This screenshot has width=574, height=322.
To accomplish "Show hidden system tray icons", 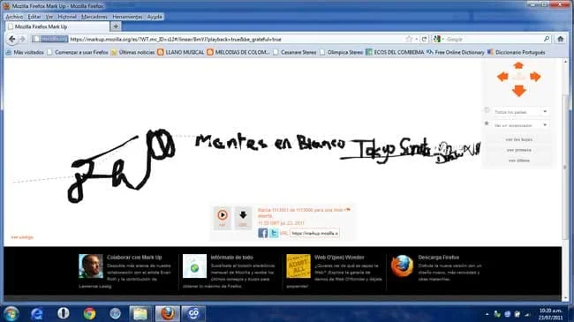I will coord(487,314).
